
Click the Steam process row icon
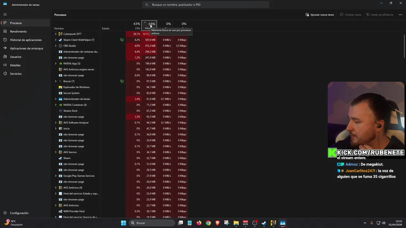[x=61, y=158]
